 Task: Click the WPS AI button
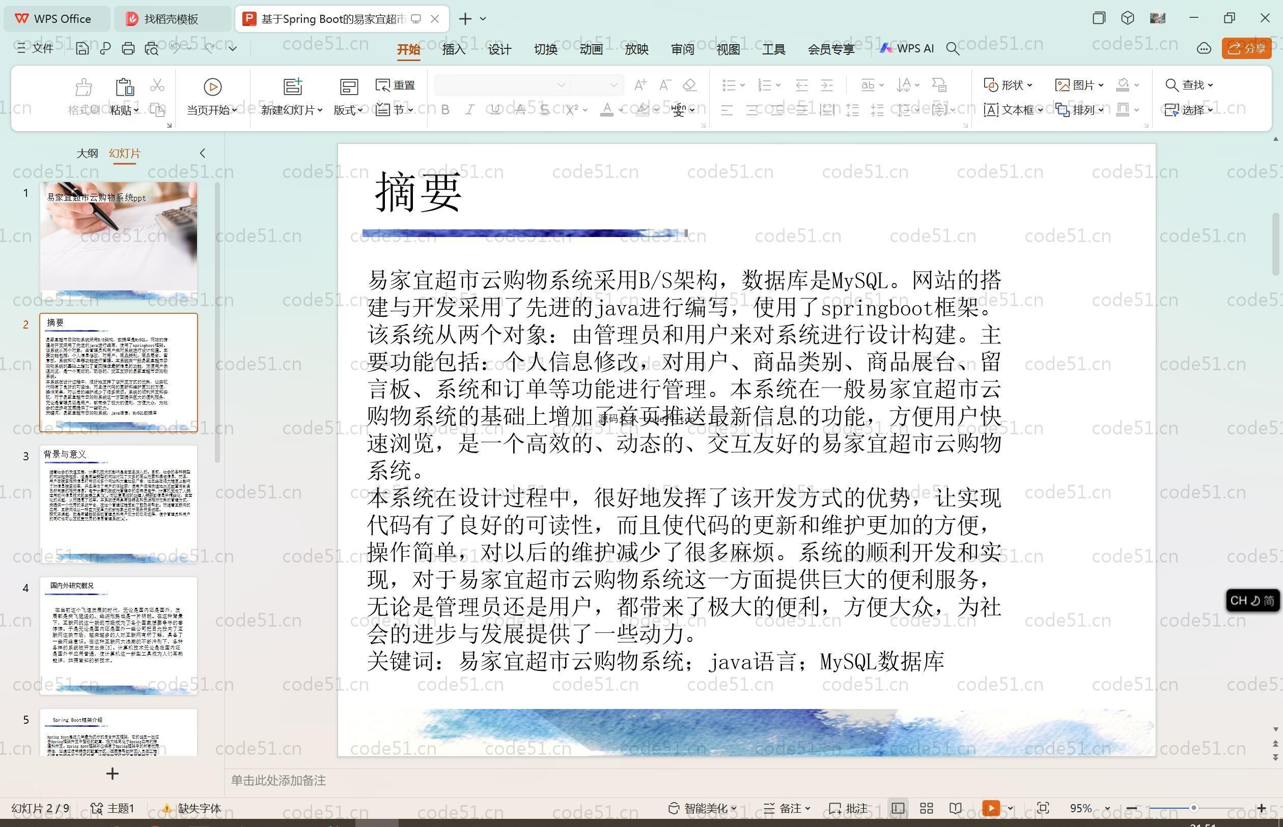[x=907, y=49]
